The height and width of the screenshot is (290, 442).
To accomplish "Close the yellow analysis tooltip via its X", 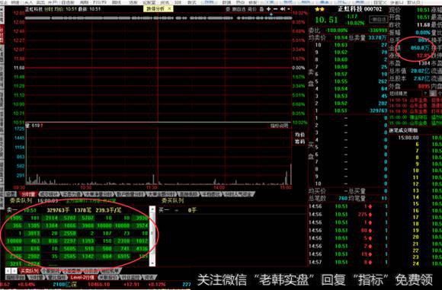I will coord(169,8).
